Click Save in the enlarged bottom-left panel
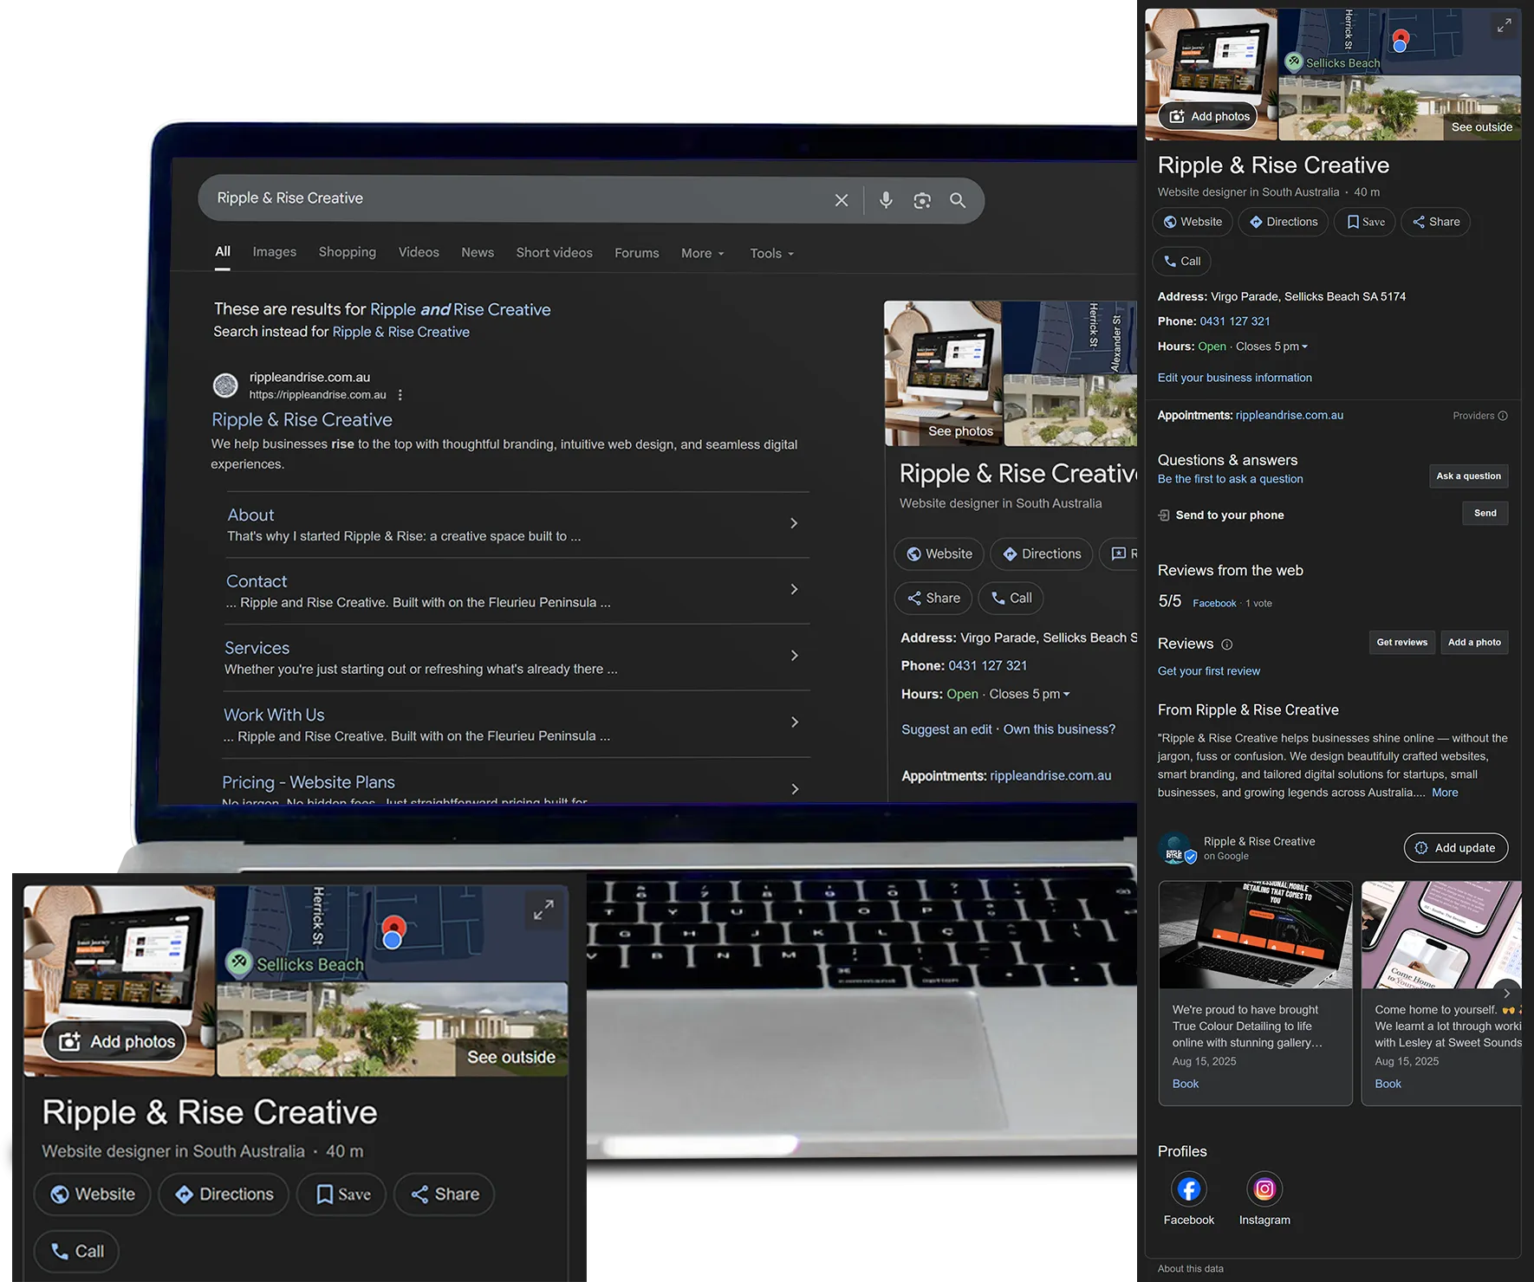This screenshot has height=1282, width=1534. tap(341, 1195)
